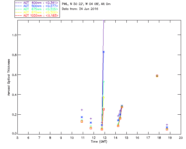The image size is (186, 149).
Task: Click the AOT 675nm <0.225> legend entry
Action: tap(37, 9)
